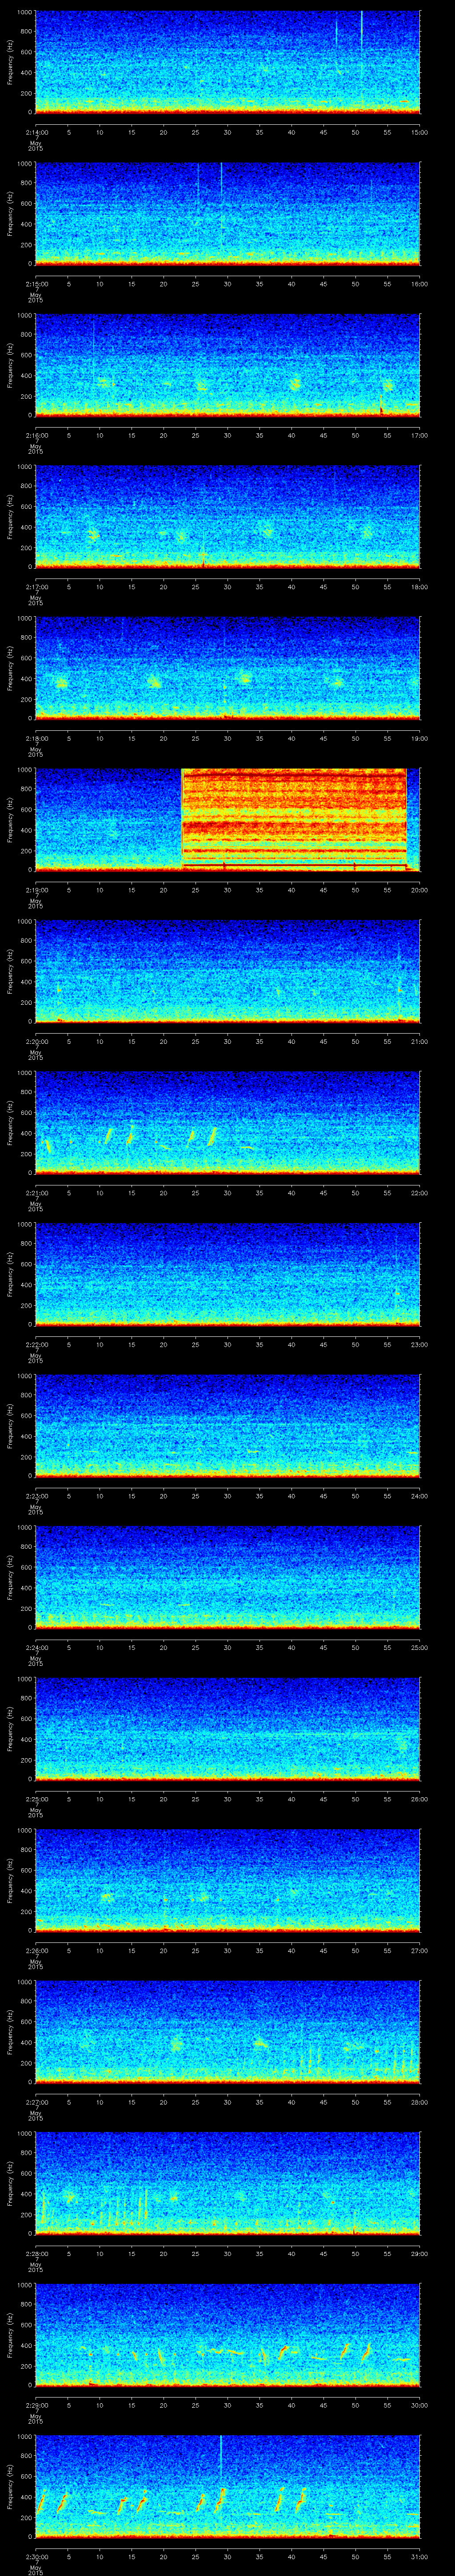Viewport: 455px width, 2576px height.
Task: Click the 2:21:00 start time label
Action: 37,1193
